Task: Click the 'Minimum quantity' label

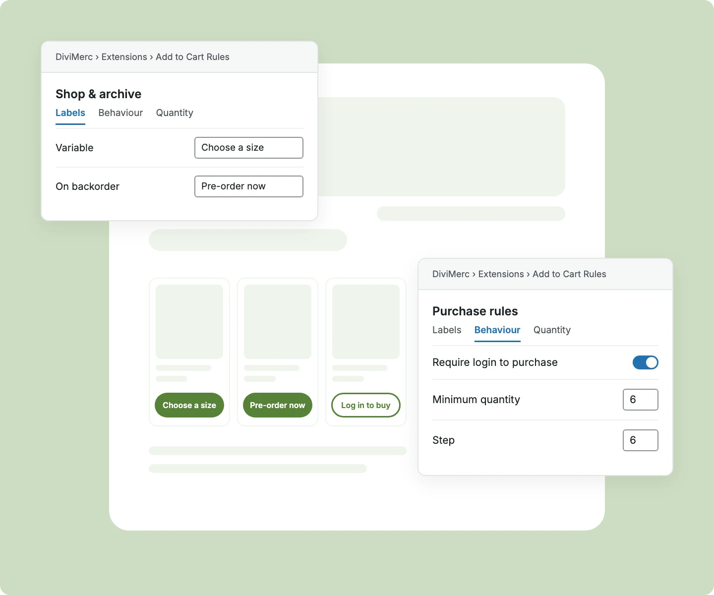Action: pyautogui.click(x=476, y=400)
